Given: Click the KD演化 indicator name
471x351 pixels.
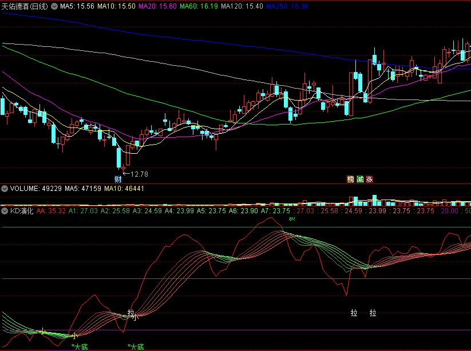Looking at the screenshot, I should pyautogui.click(x=22, y=211).
